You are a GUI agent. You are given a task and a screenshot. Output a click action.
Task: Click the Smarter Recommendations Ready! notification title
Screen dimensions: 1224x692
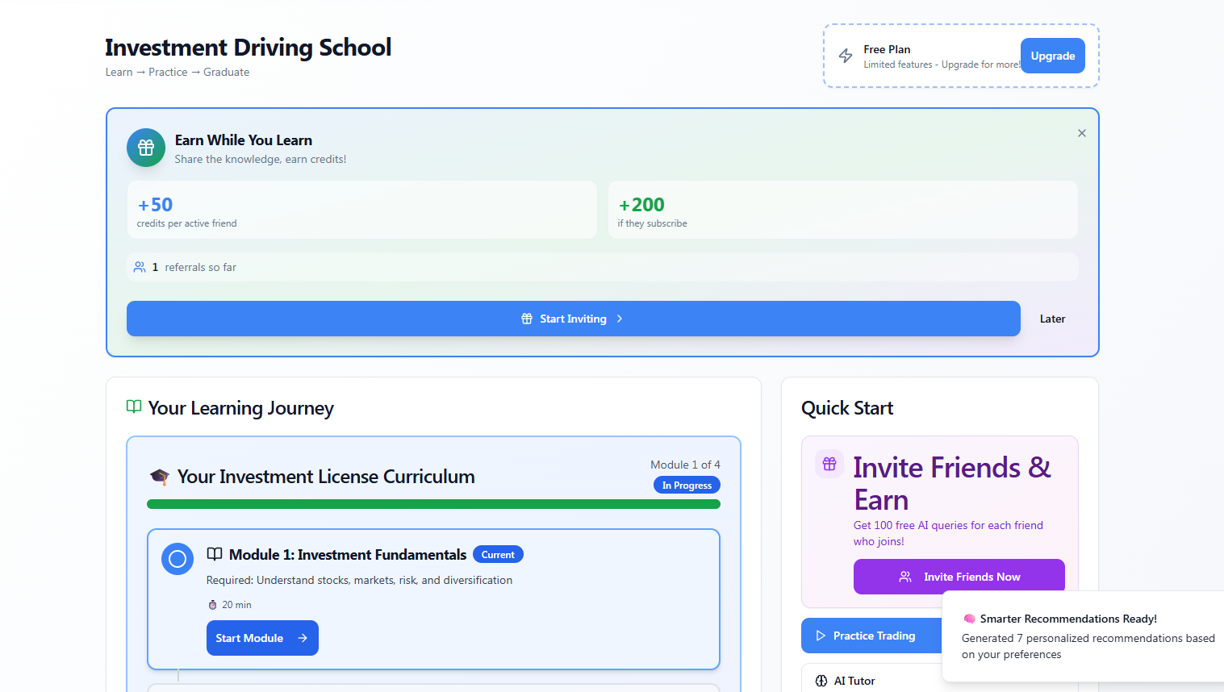point(1068,619)
